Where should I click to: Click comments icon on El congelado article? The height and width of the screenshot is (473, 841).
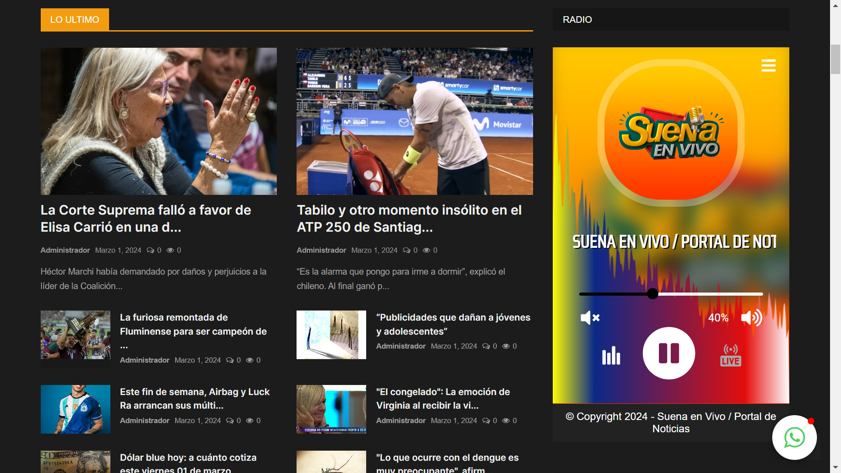tap(486, 421)
